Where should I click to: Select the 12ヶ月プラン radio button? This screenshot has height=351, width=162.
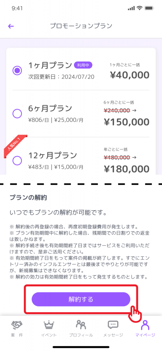17,160
